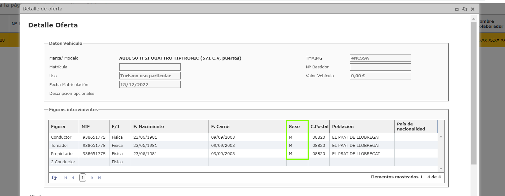Focus the Matrícula input field
This screenshot has height=196, width=505.
point(150,67)
